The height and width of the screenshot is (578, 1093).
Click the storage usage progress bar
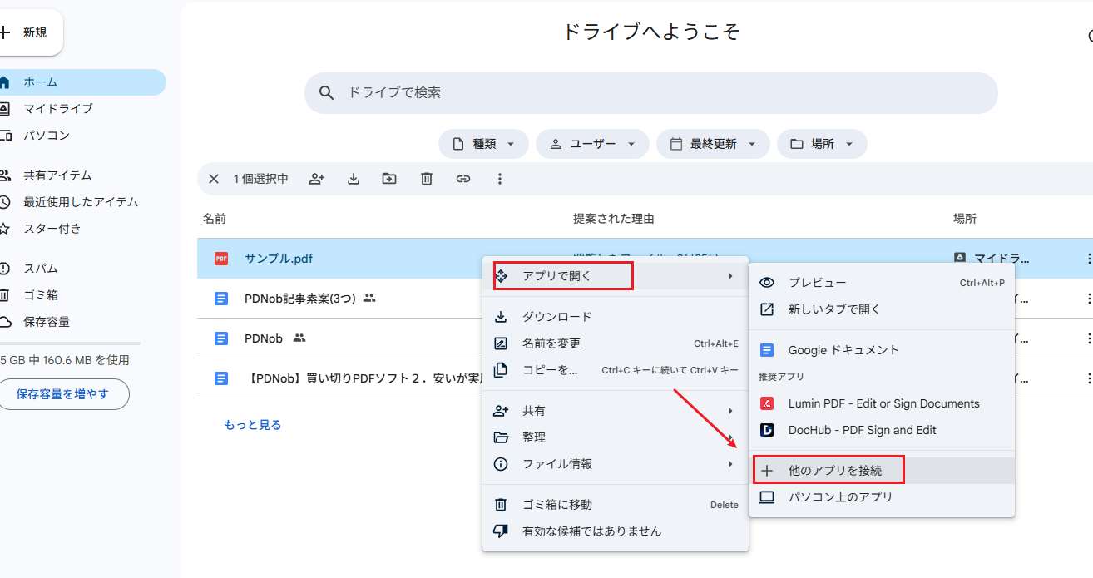[70, 343]
